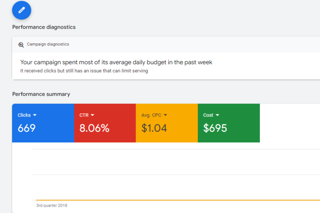Open the CTR metric dropdown arrow
Viewport: 320px width, 213px height.
(92, 115)
